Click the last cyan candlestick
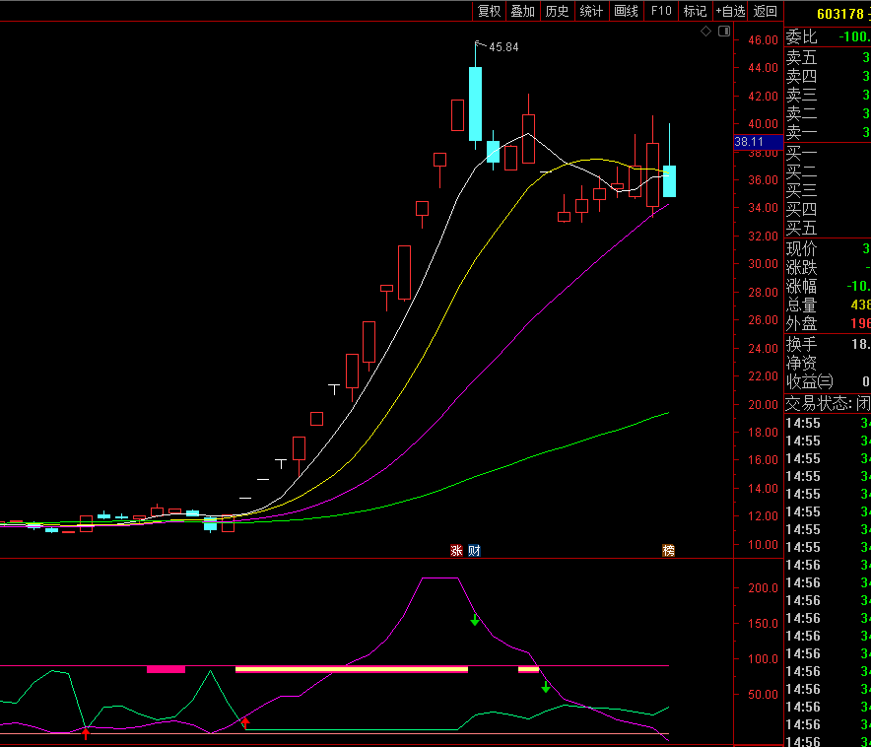 tap(669, 181)
